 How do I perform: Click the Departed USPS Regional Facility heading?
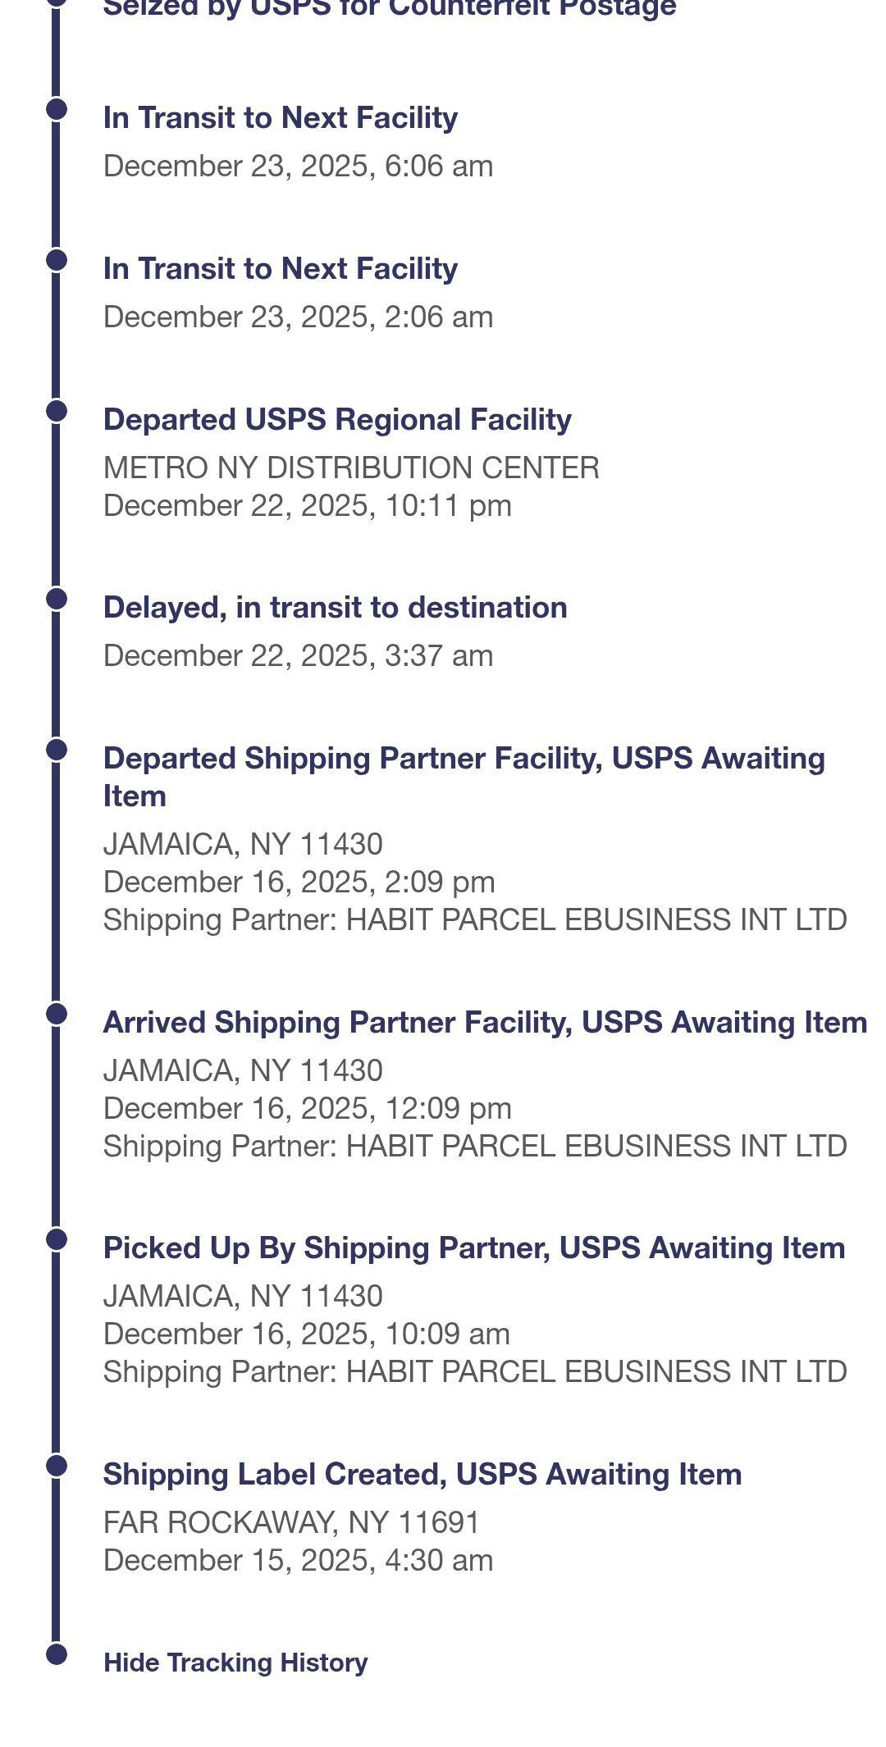click(x=337, y=419)
